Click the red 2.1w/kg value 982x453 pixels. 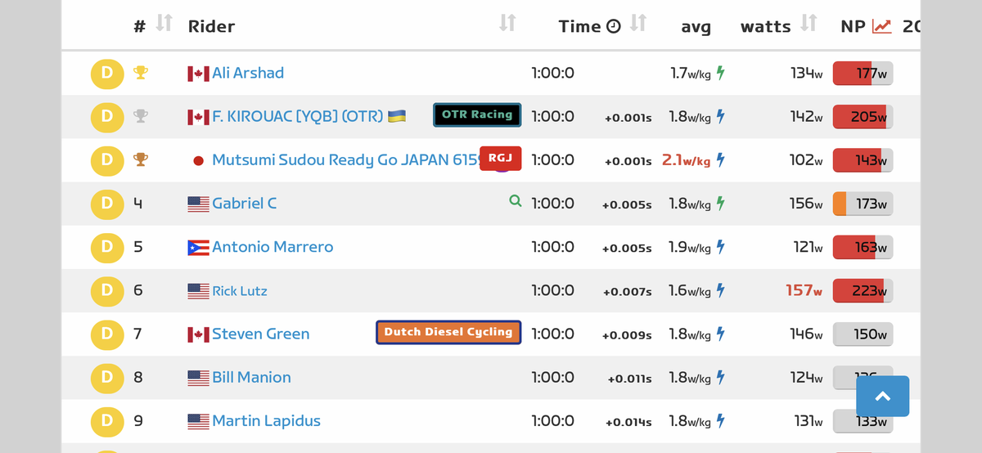click(x=686, y=160)
